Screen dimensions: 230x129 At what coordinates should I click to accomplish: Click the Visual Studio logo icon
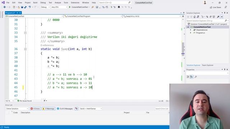tap(3, 3)
